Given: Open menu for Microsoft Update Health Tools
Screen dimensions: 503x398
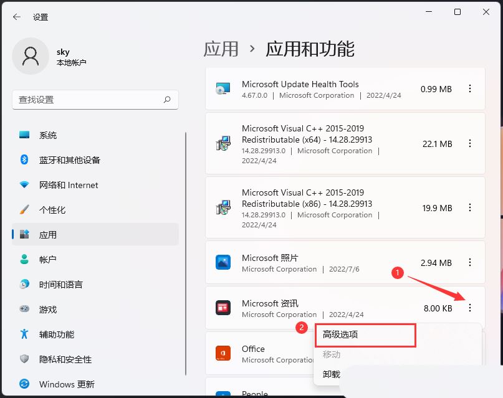Looking at the screenshot, I should 469,88.
